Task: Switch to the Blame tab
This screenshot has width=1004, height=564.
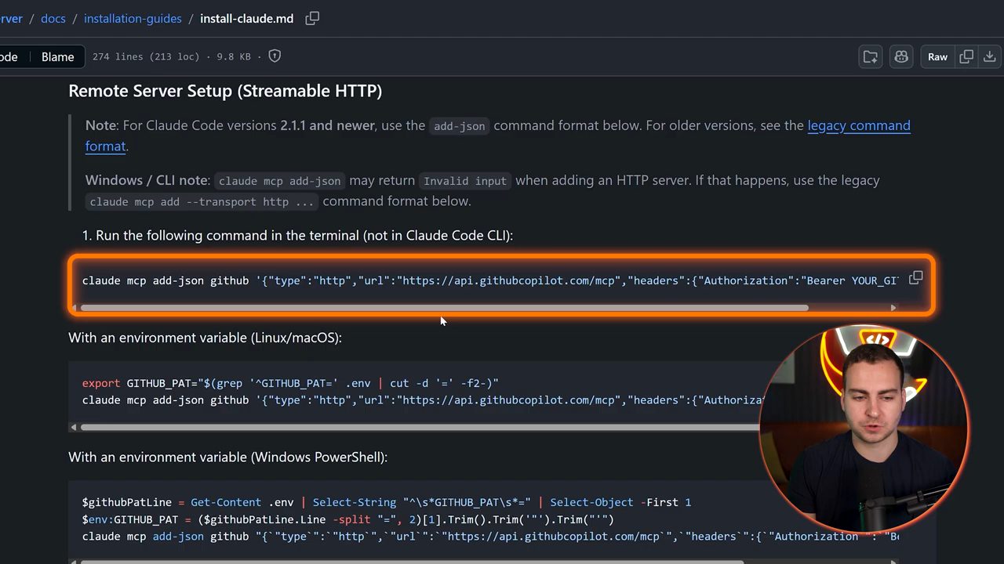Action: (x=57, y=56)
